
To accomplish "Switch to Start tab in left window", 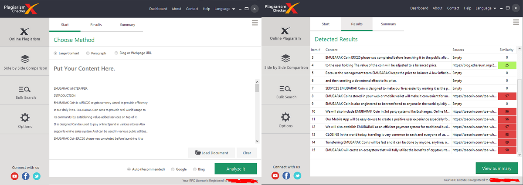I will coord(65,25).
